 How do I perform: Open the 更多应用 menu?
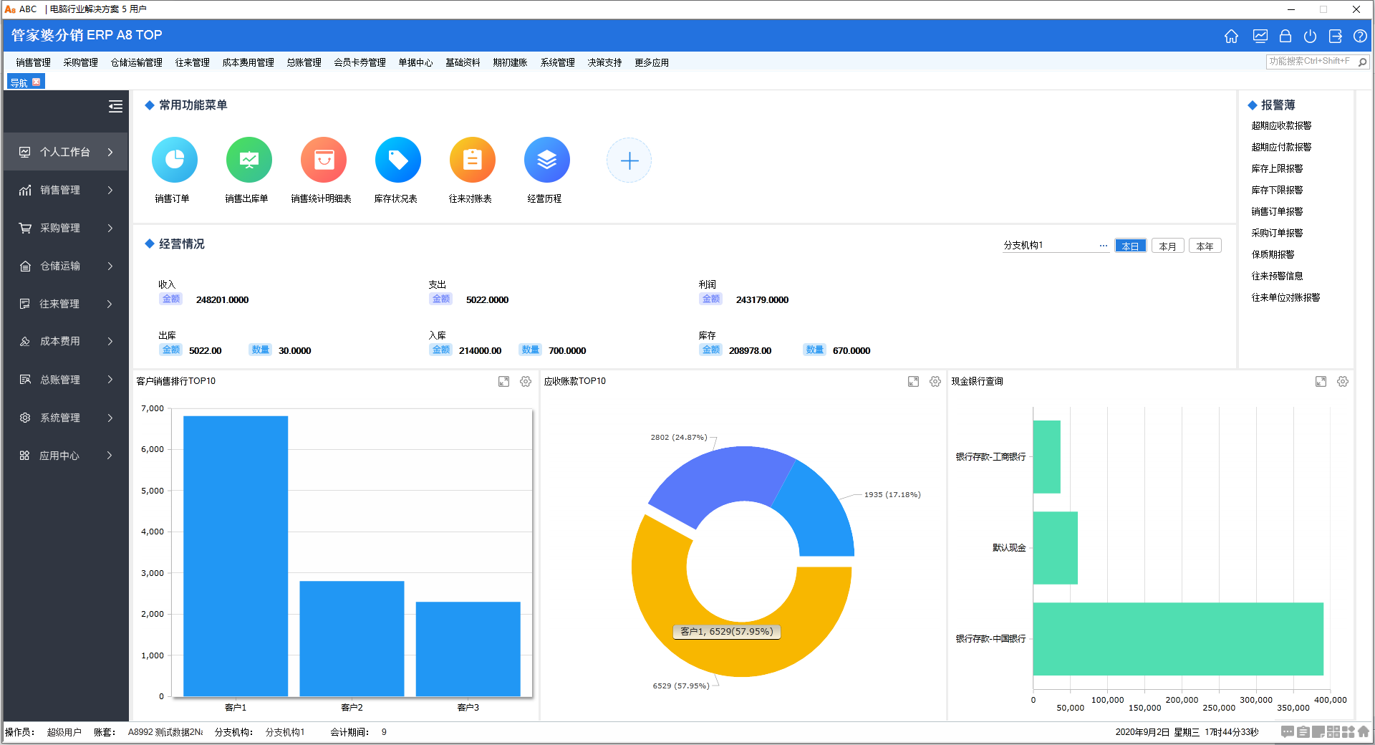coord(651,62)
